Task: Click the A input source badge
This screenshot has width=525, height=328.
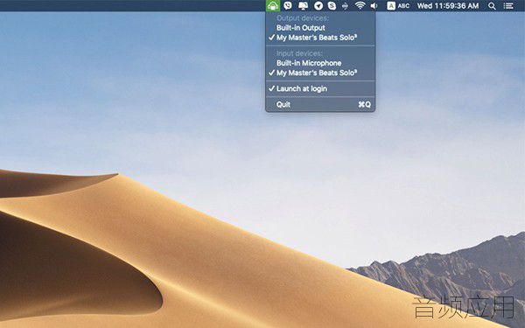Action: [x=391, y=6]
